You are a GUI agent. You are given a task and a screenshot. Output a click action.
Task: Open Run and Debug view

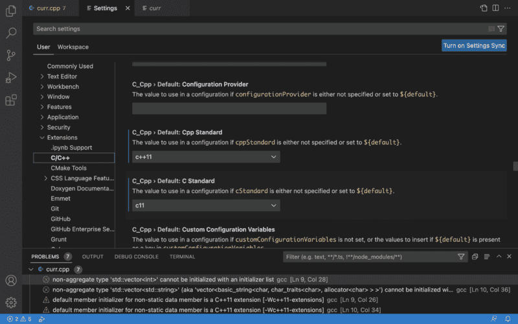pyautogui.click(x=11, y=78)
